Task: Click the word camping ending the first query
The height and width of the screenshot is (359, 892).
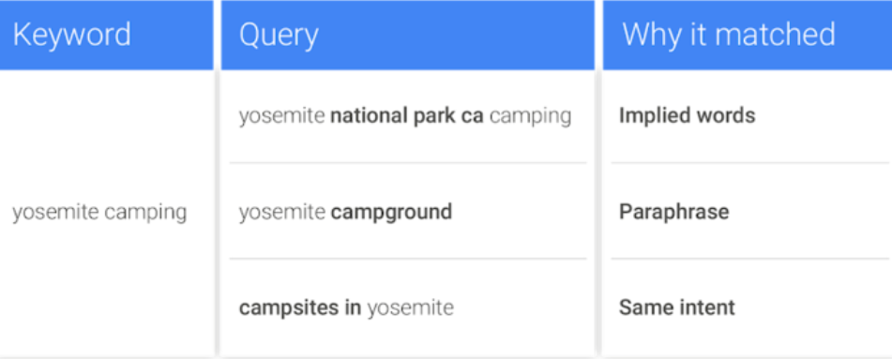Action: click(531, 116)
